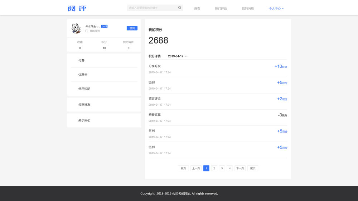Screen dimensions: 358x201
Task: Open 关于我们 in the sidebar
Action: pos(84,121)
